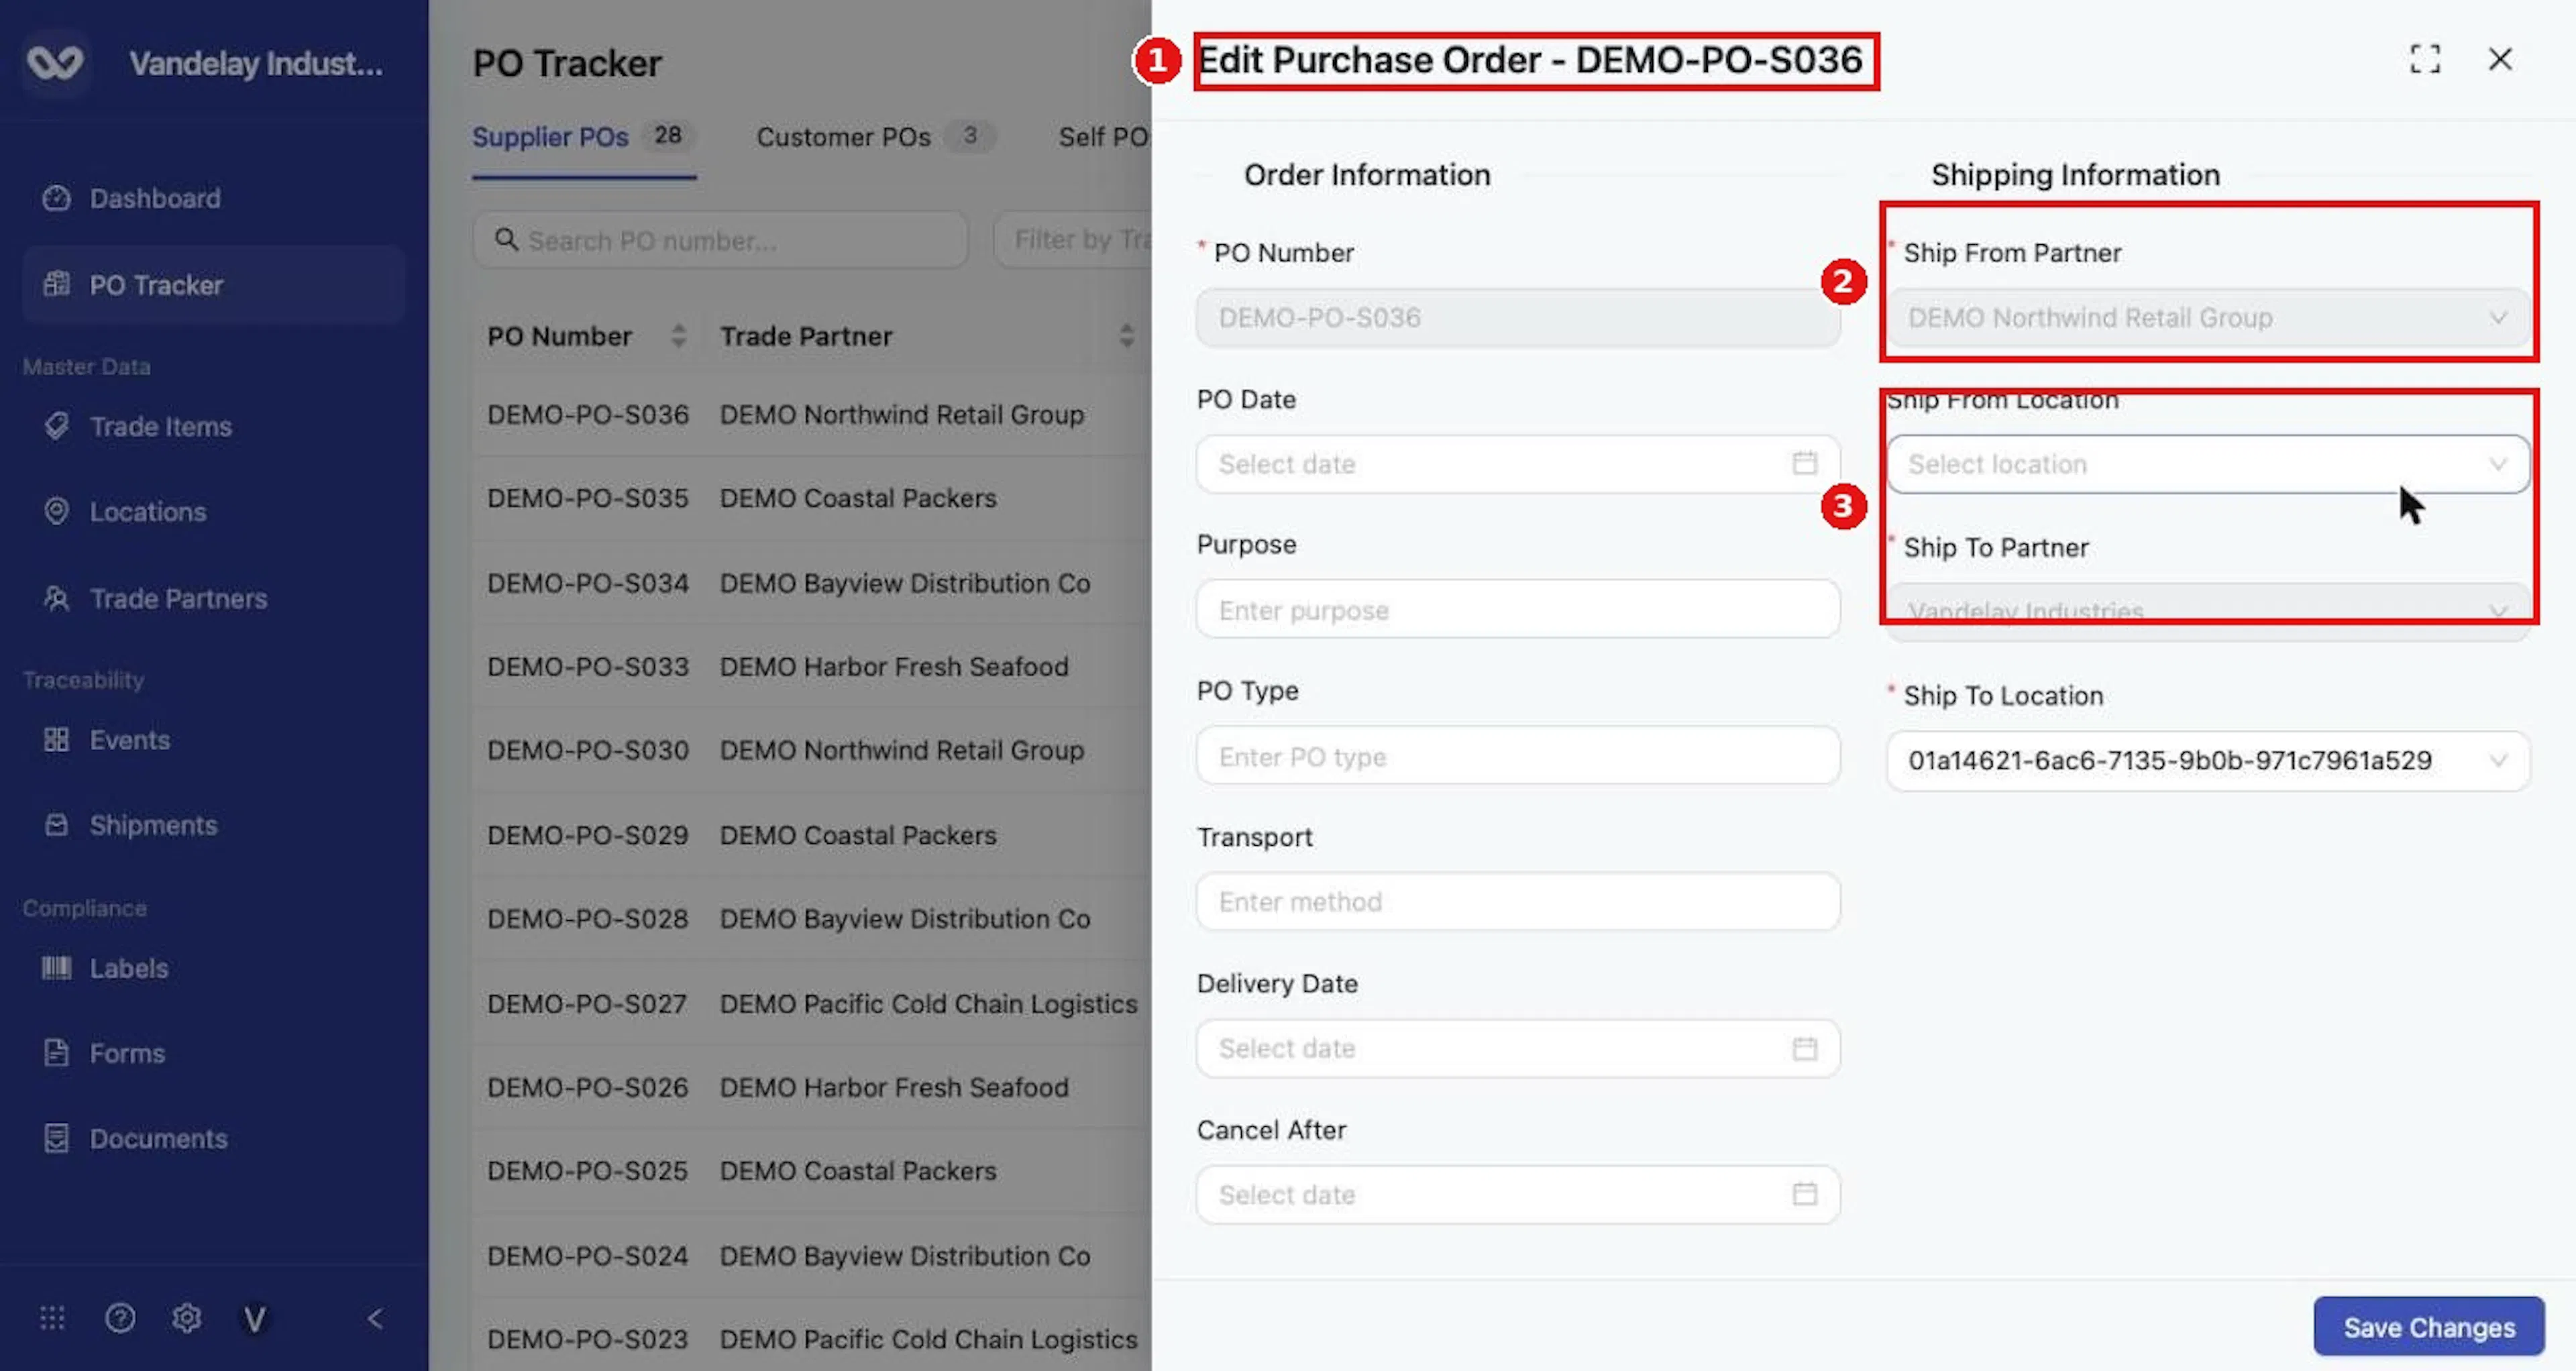This screenshot has width=2576, height=1371.
Task: Click the apps grid icon
Action: point(52,1318)
